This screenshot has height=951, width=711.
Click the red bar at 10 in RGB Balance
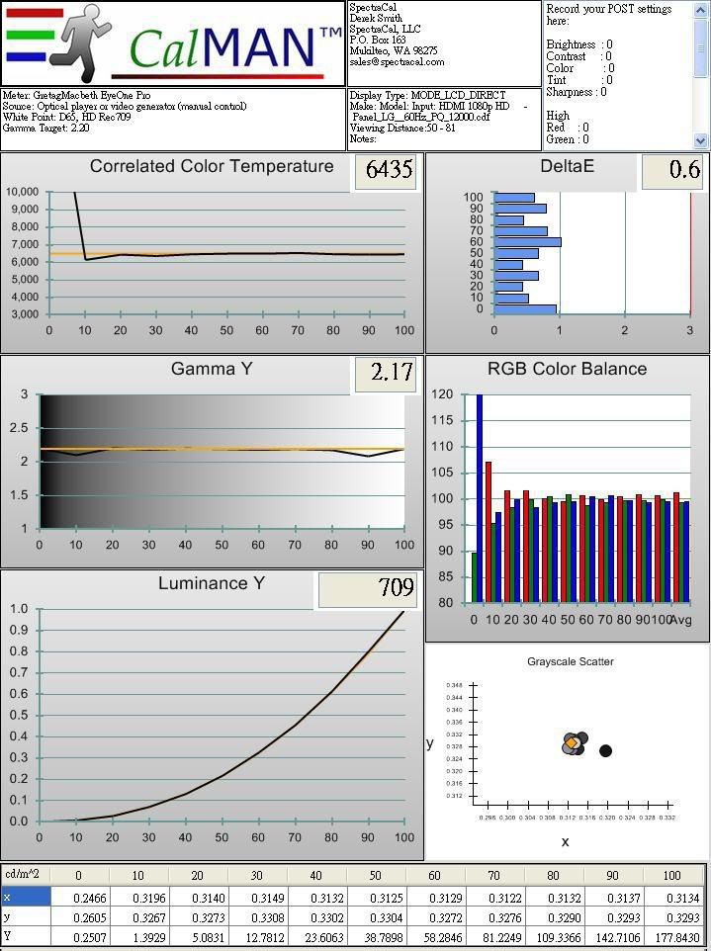489,532
